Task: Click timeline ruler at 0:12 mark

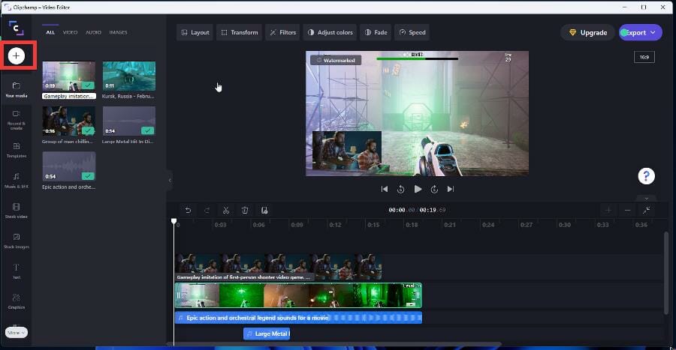Action: pyautogui.click(x=336, y=225)
